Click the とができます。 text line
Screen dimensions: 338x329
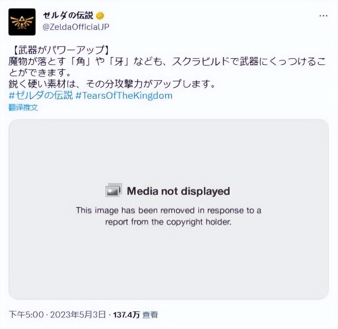pos(40,73)
